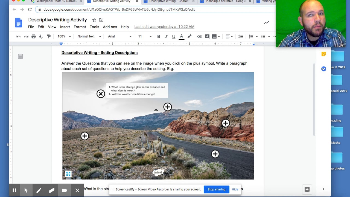Click the Redo toolbar icon

(26, 36)
